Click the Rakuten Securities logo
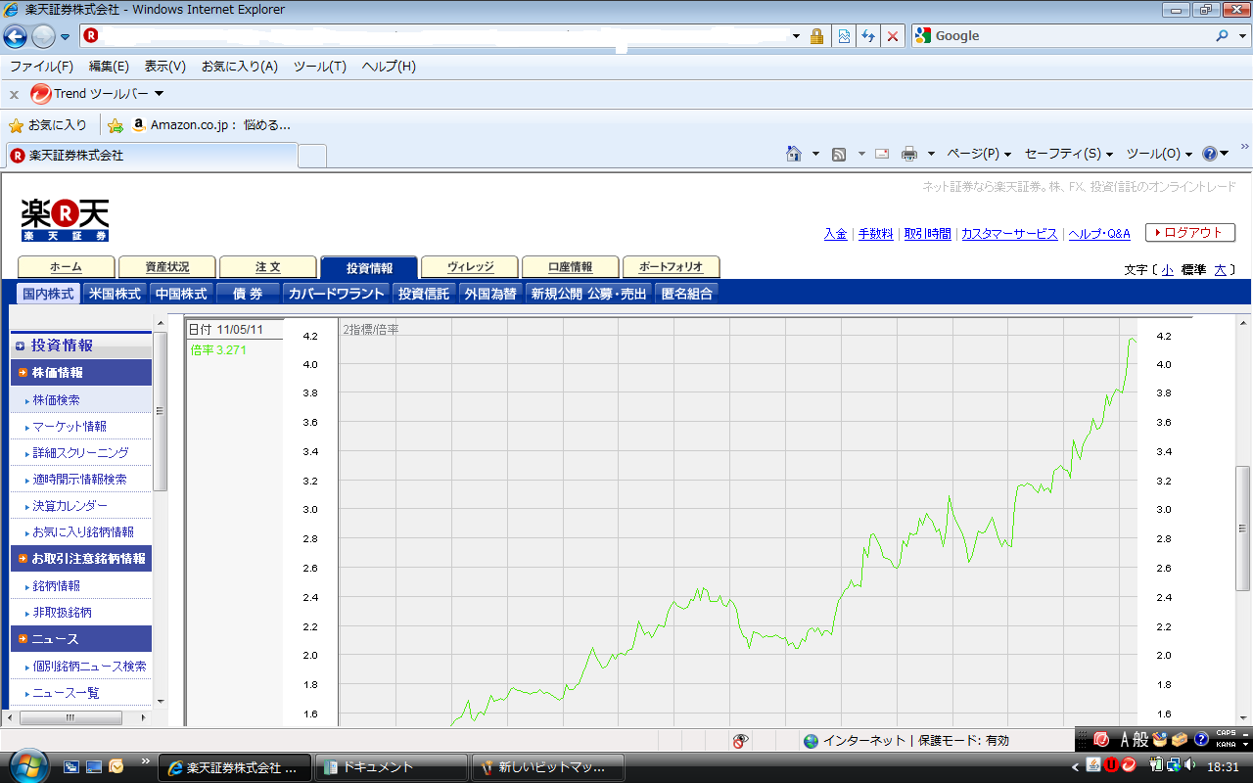The image size is (1253, 783). tap(65, 219)
